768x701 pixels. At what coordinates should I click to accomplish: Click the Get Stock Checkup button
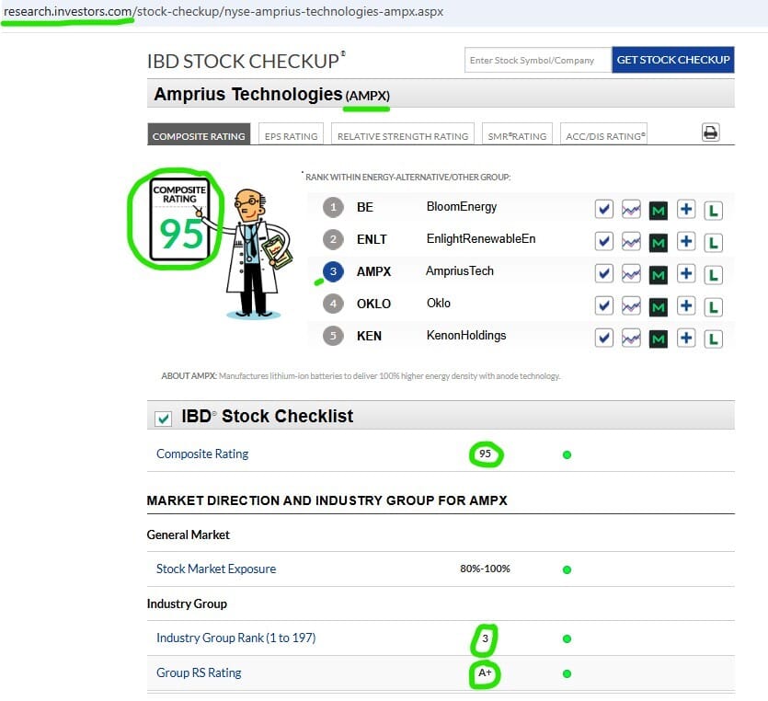pos(673,60)
